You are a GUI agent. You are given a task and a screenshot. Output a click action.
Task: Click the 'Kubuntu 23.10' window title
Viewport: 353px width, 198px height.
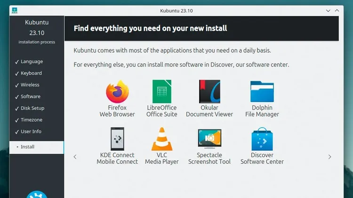176,11
